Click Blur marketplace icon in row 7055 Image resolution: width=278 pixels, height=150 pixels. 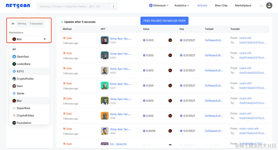(x=170, y=40)
